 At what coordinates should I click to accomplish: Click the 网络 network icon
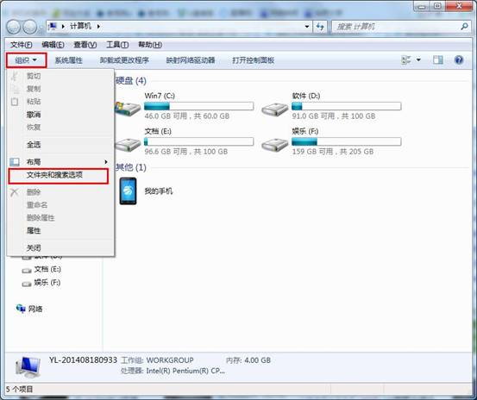(21, 309)
